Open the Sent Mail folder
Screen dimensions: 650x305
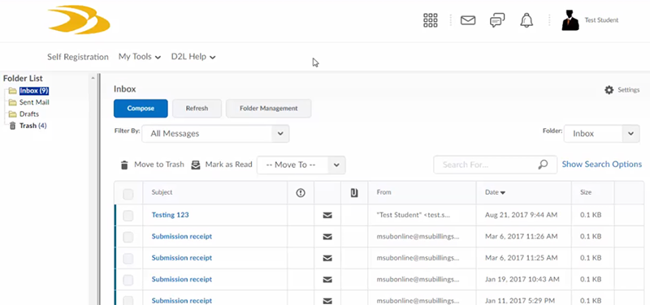coord(34,102)
